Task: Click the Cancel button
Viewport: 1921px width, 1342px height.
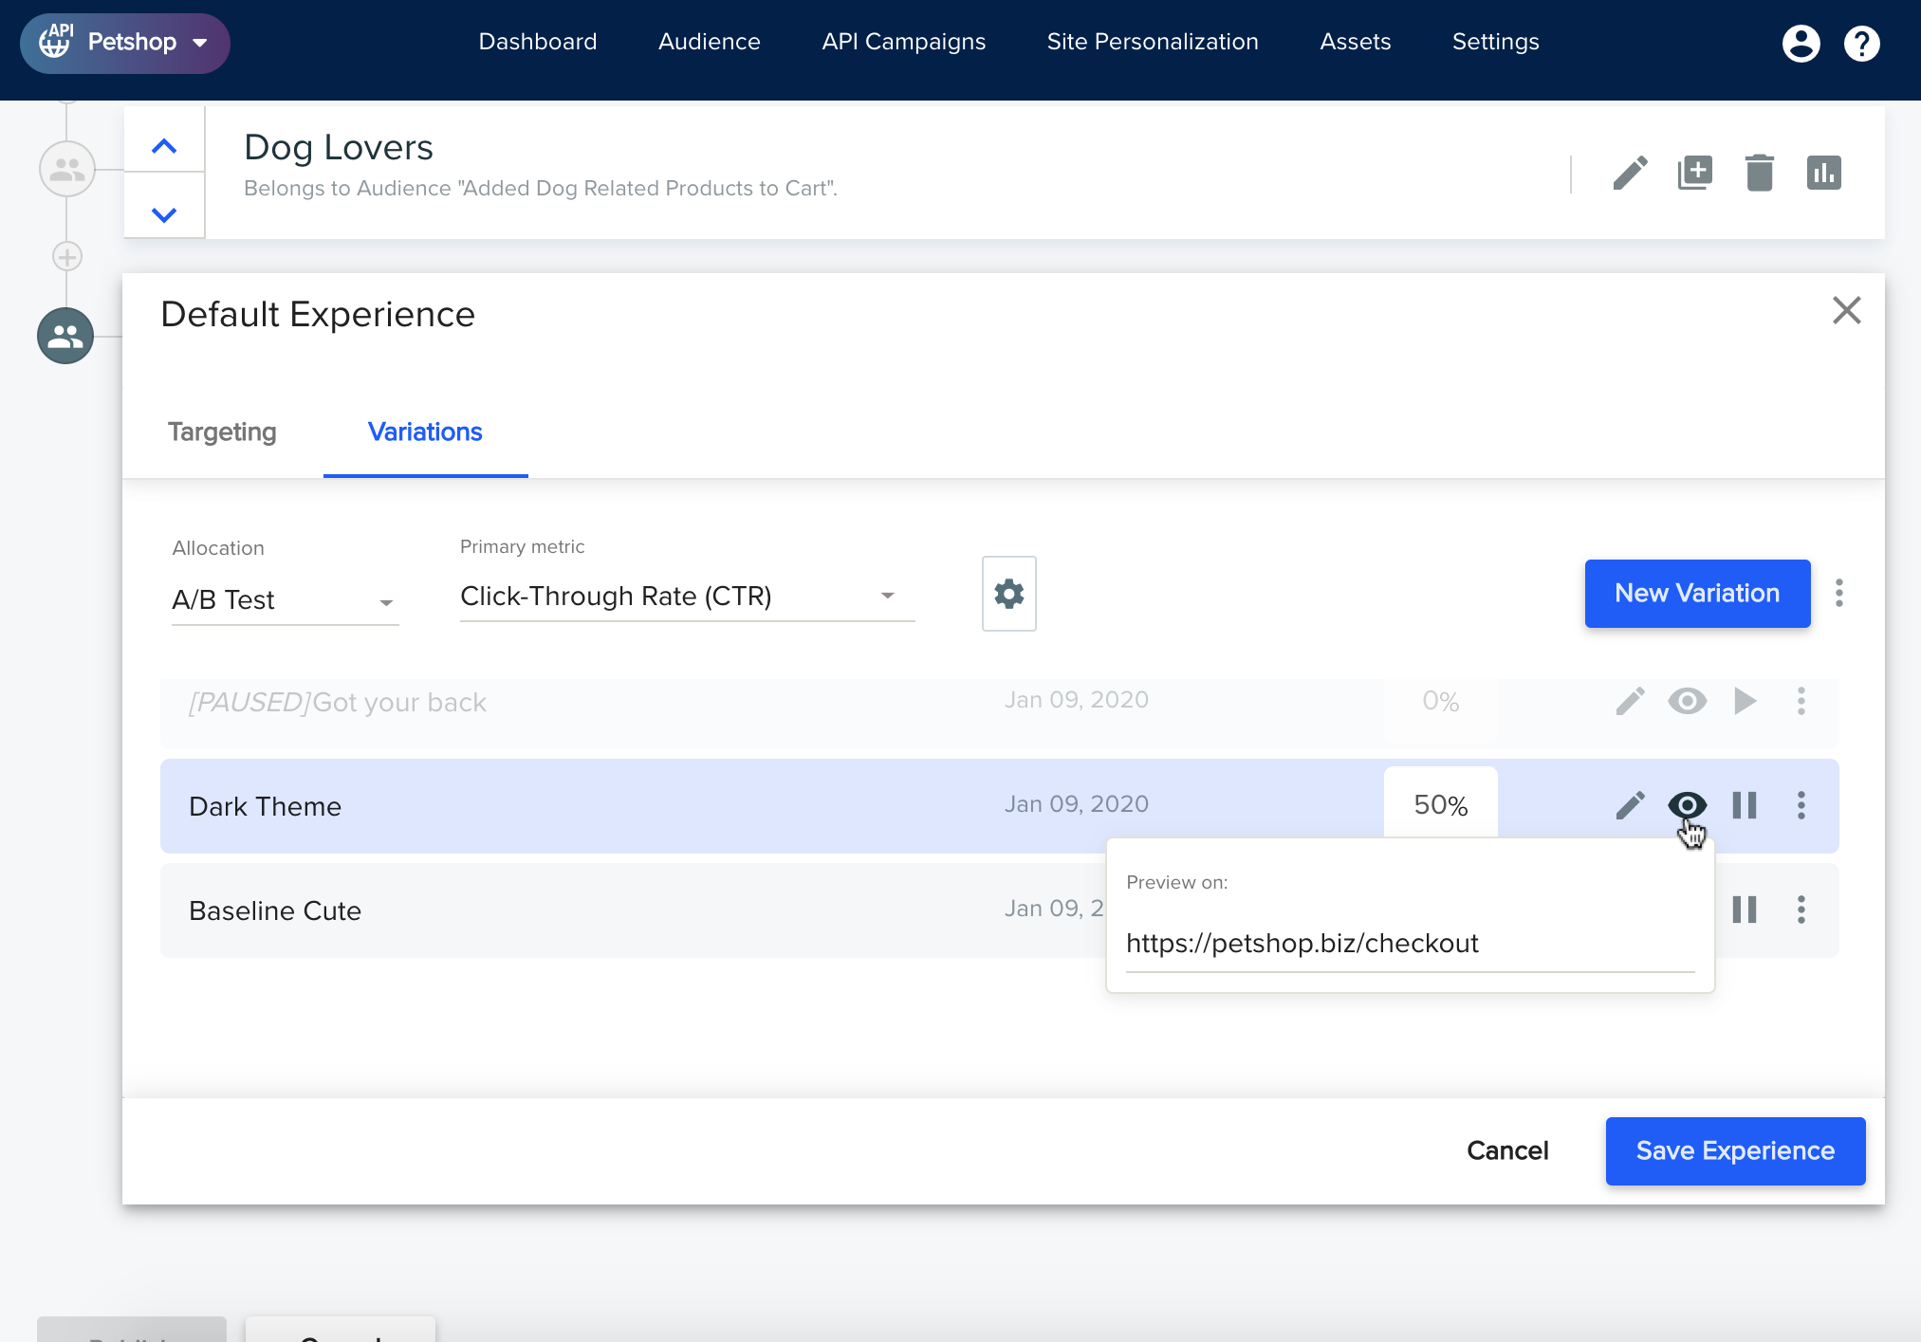Action: [1506, 1150]
